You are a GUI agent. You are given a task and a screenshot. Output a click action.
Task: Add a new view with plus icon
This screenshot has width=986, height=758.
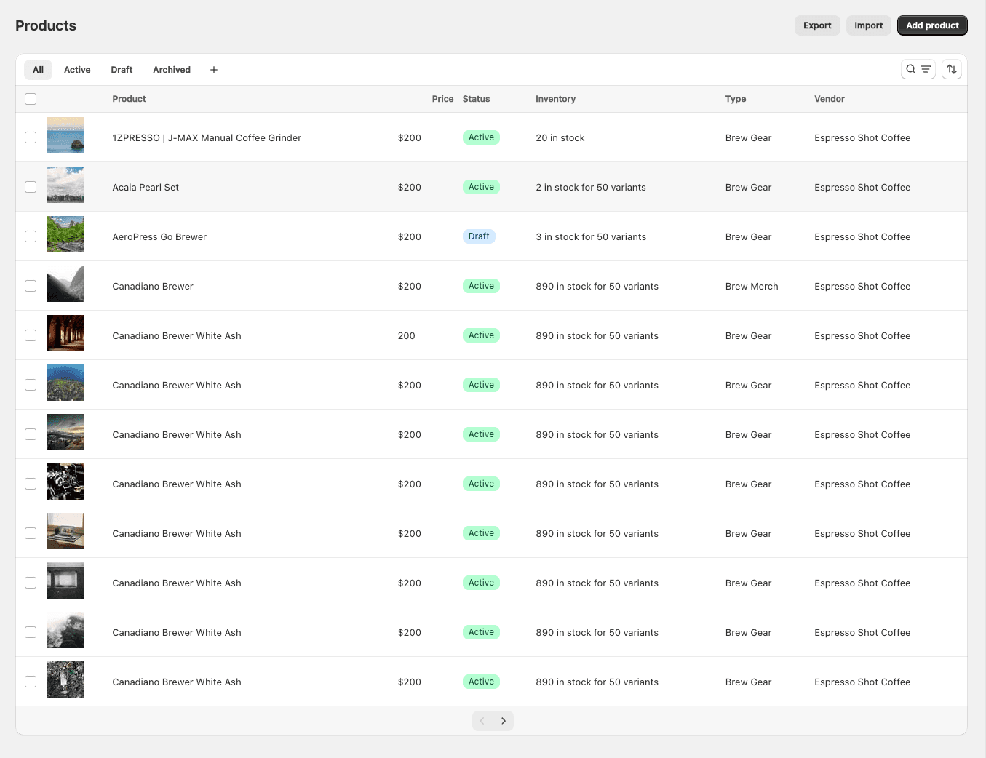214,70
